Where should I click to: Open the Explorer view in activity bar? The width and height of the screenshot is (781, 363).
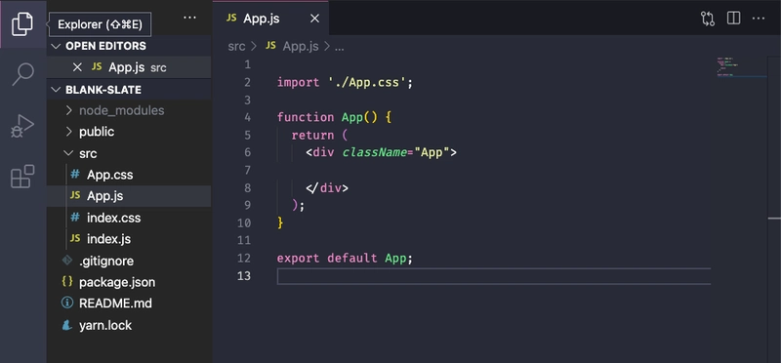tap(22, 23)
